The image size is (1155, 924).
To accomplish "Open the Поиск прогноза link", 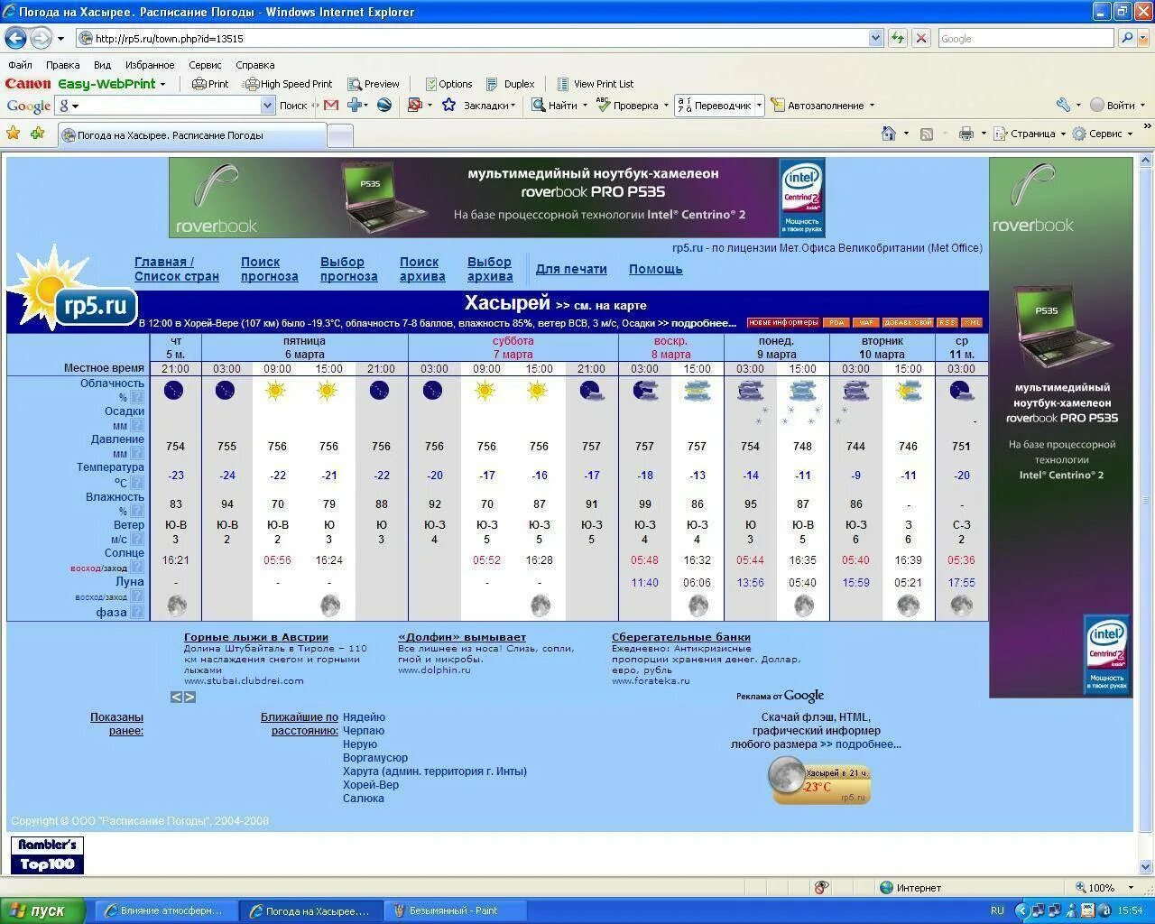I will 269,269.
